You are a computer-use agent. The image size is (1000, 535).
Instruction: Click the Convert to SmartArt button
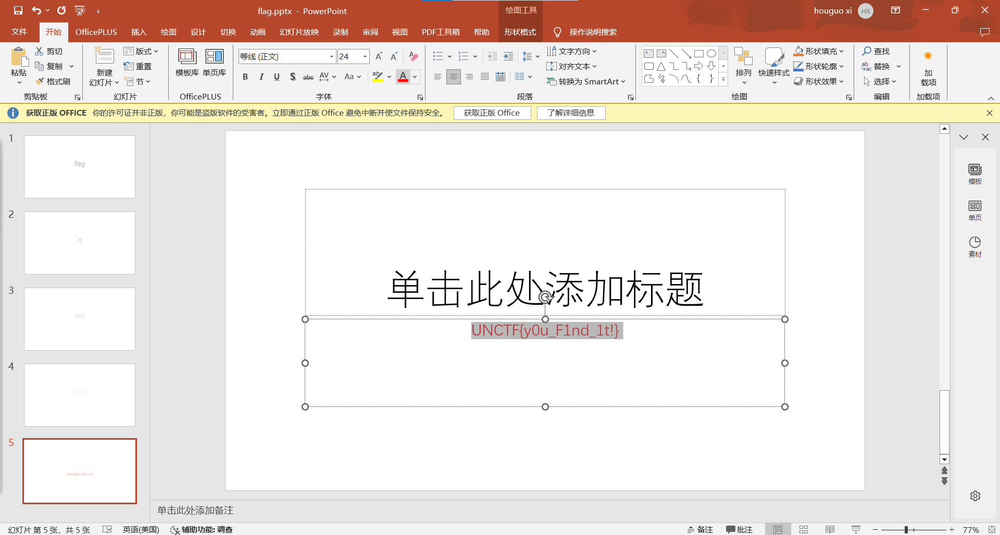[x=585, y=81]
